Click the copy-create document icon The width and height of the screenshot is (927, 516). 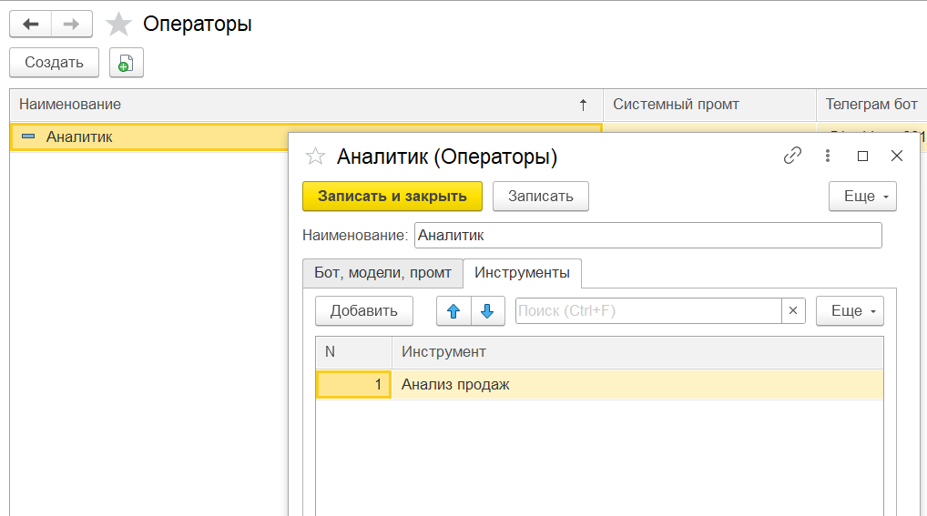click(x=127, y=63)
